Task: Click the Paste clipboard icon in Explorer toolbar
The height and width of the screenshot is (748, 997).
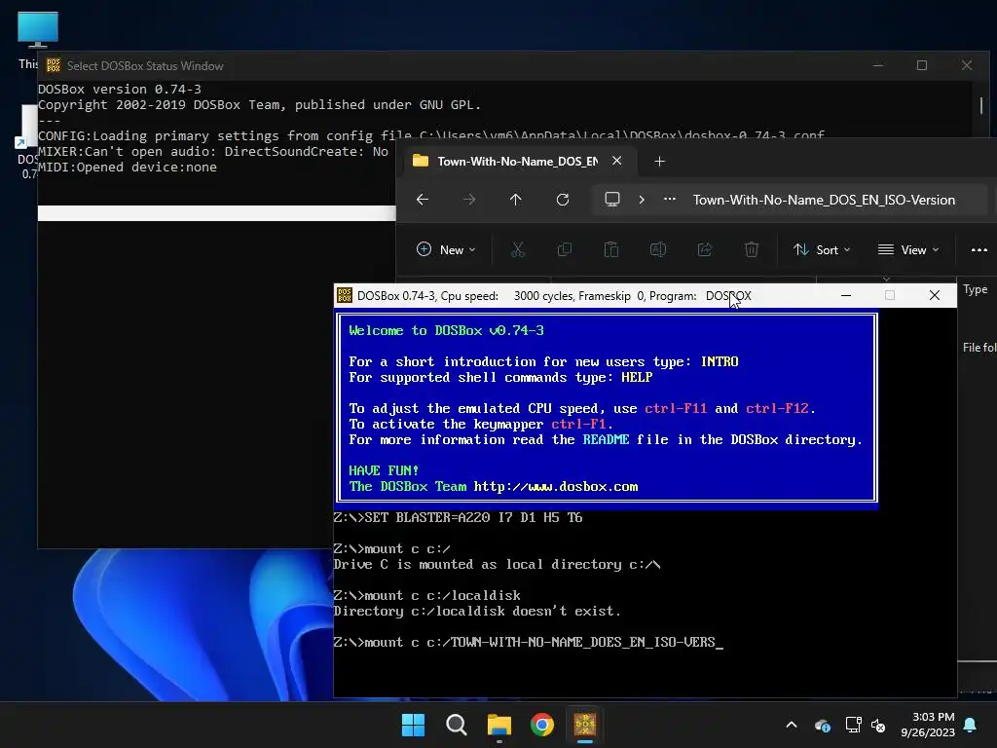Action: click(611, 250)
